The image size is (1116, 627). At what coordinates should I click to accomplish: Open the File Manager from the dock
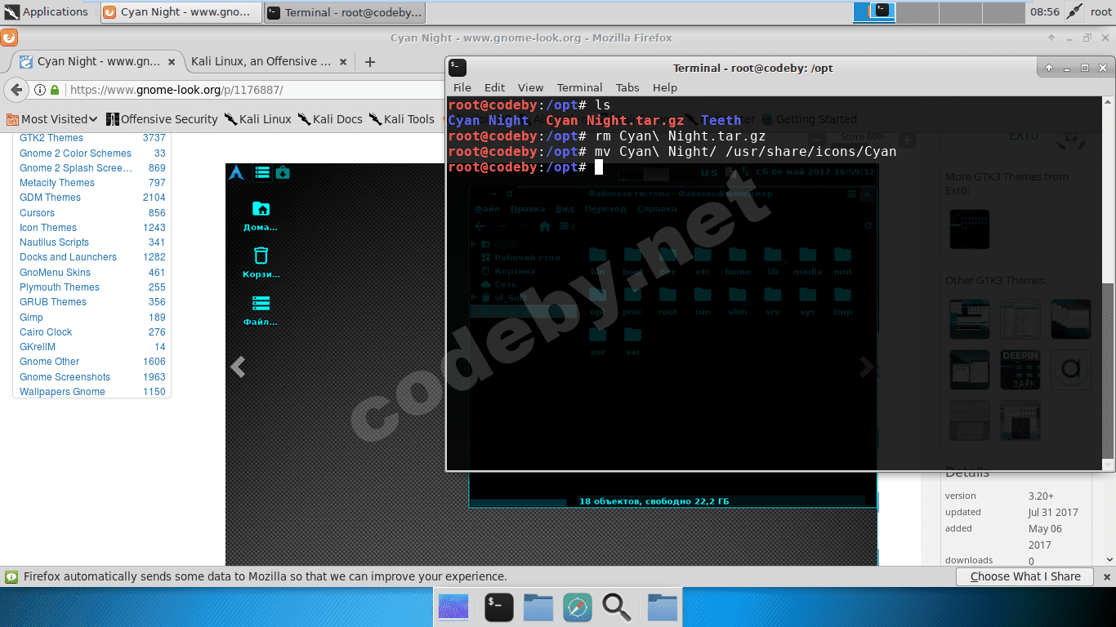click(538, 607)
